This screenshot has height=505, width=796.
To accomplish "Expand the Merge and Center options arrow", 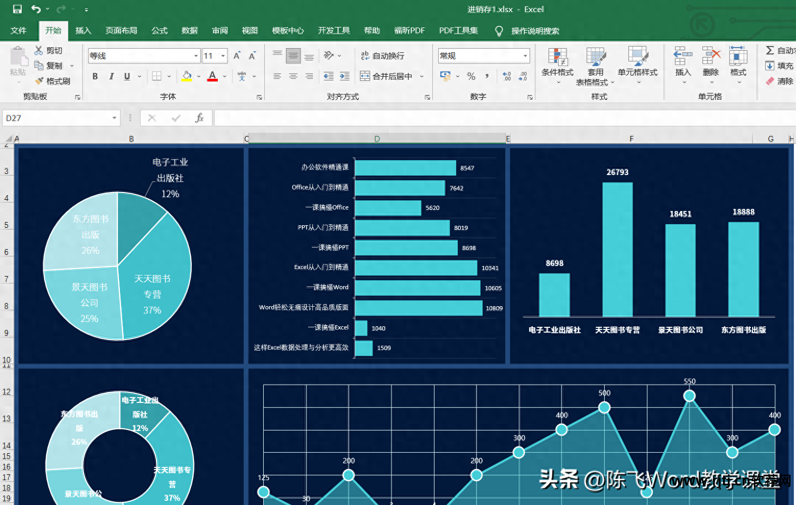I will point(422,76).
